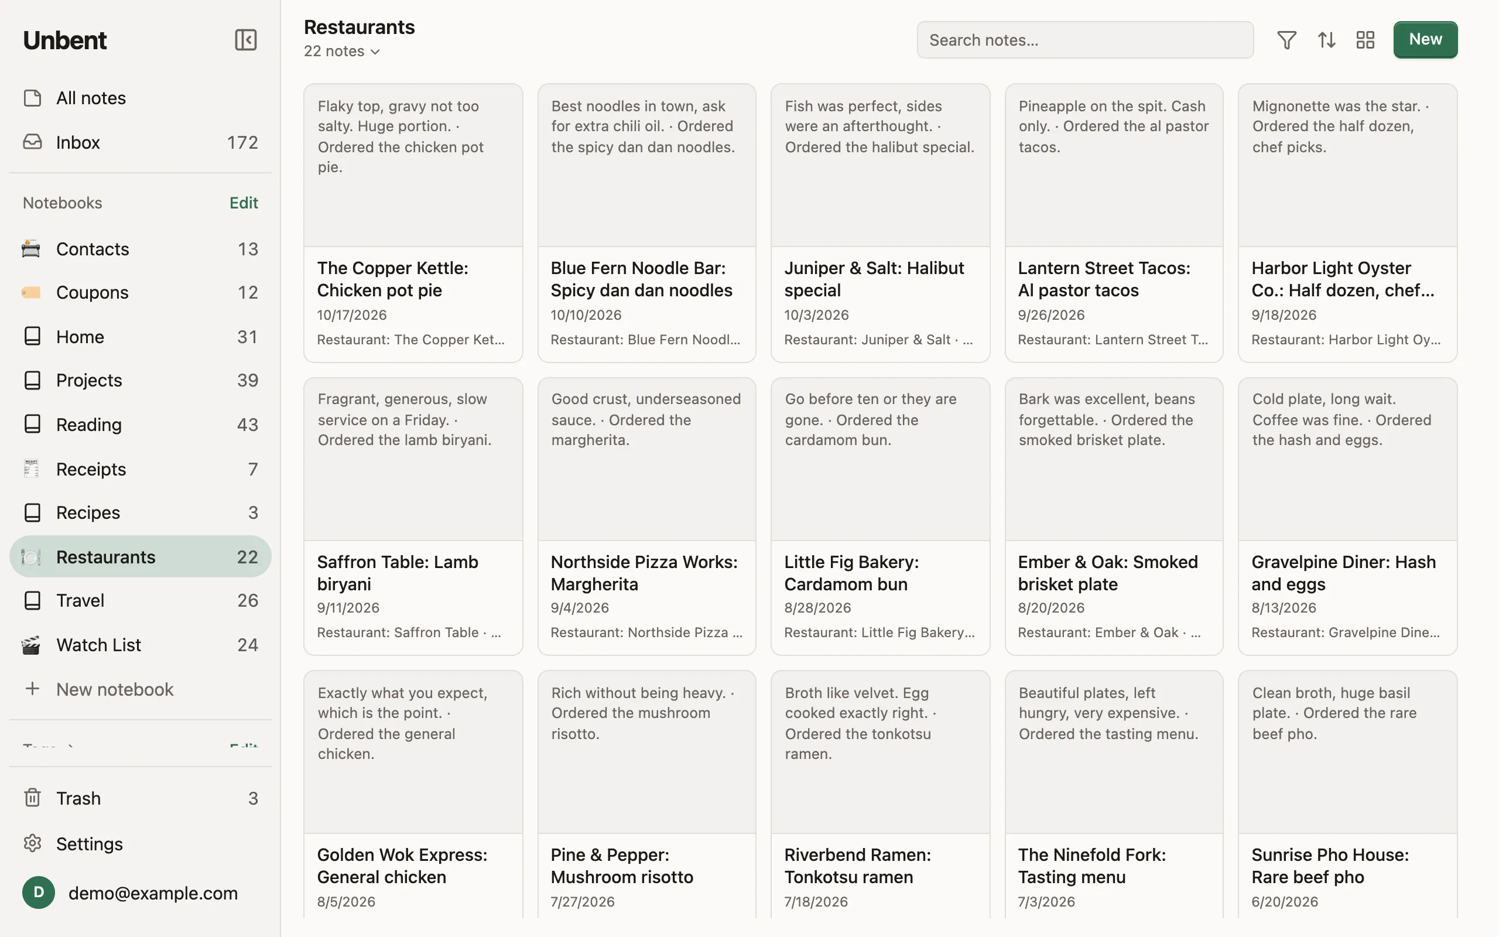
Task: Focus the Search notes field
Action: coord(1085,40)
